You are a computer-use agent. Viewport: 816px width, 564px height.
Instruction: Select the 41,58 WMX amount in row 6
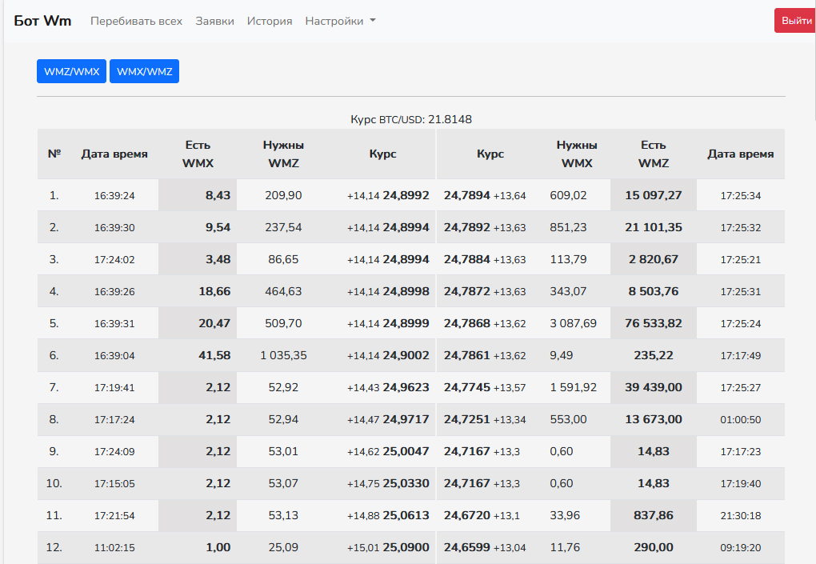pos(214,355)
